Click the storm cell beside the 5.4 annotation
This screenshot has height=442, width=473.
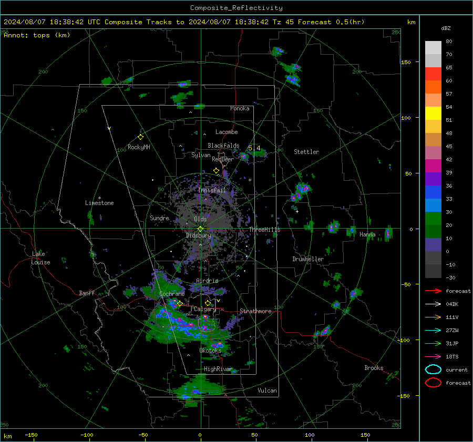point(243,156)
